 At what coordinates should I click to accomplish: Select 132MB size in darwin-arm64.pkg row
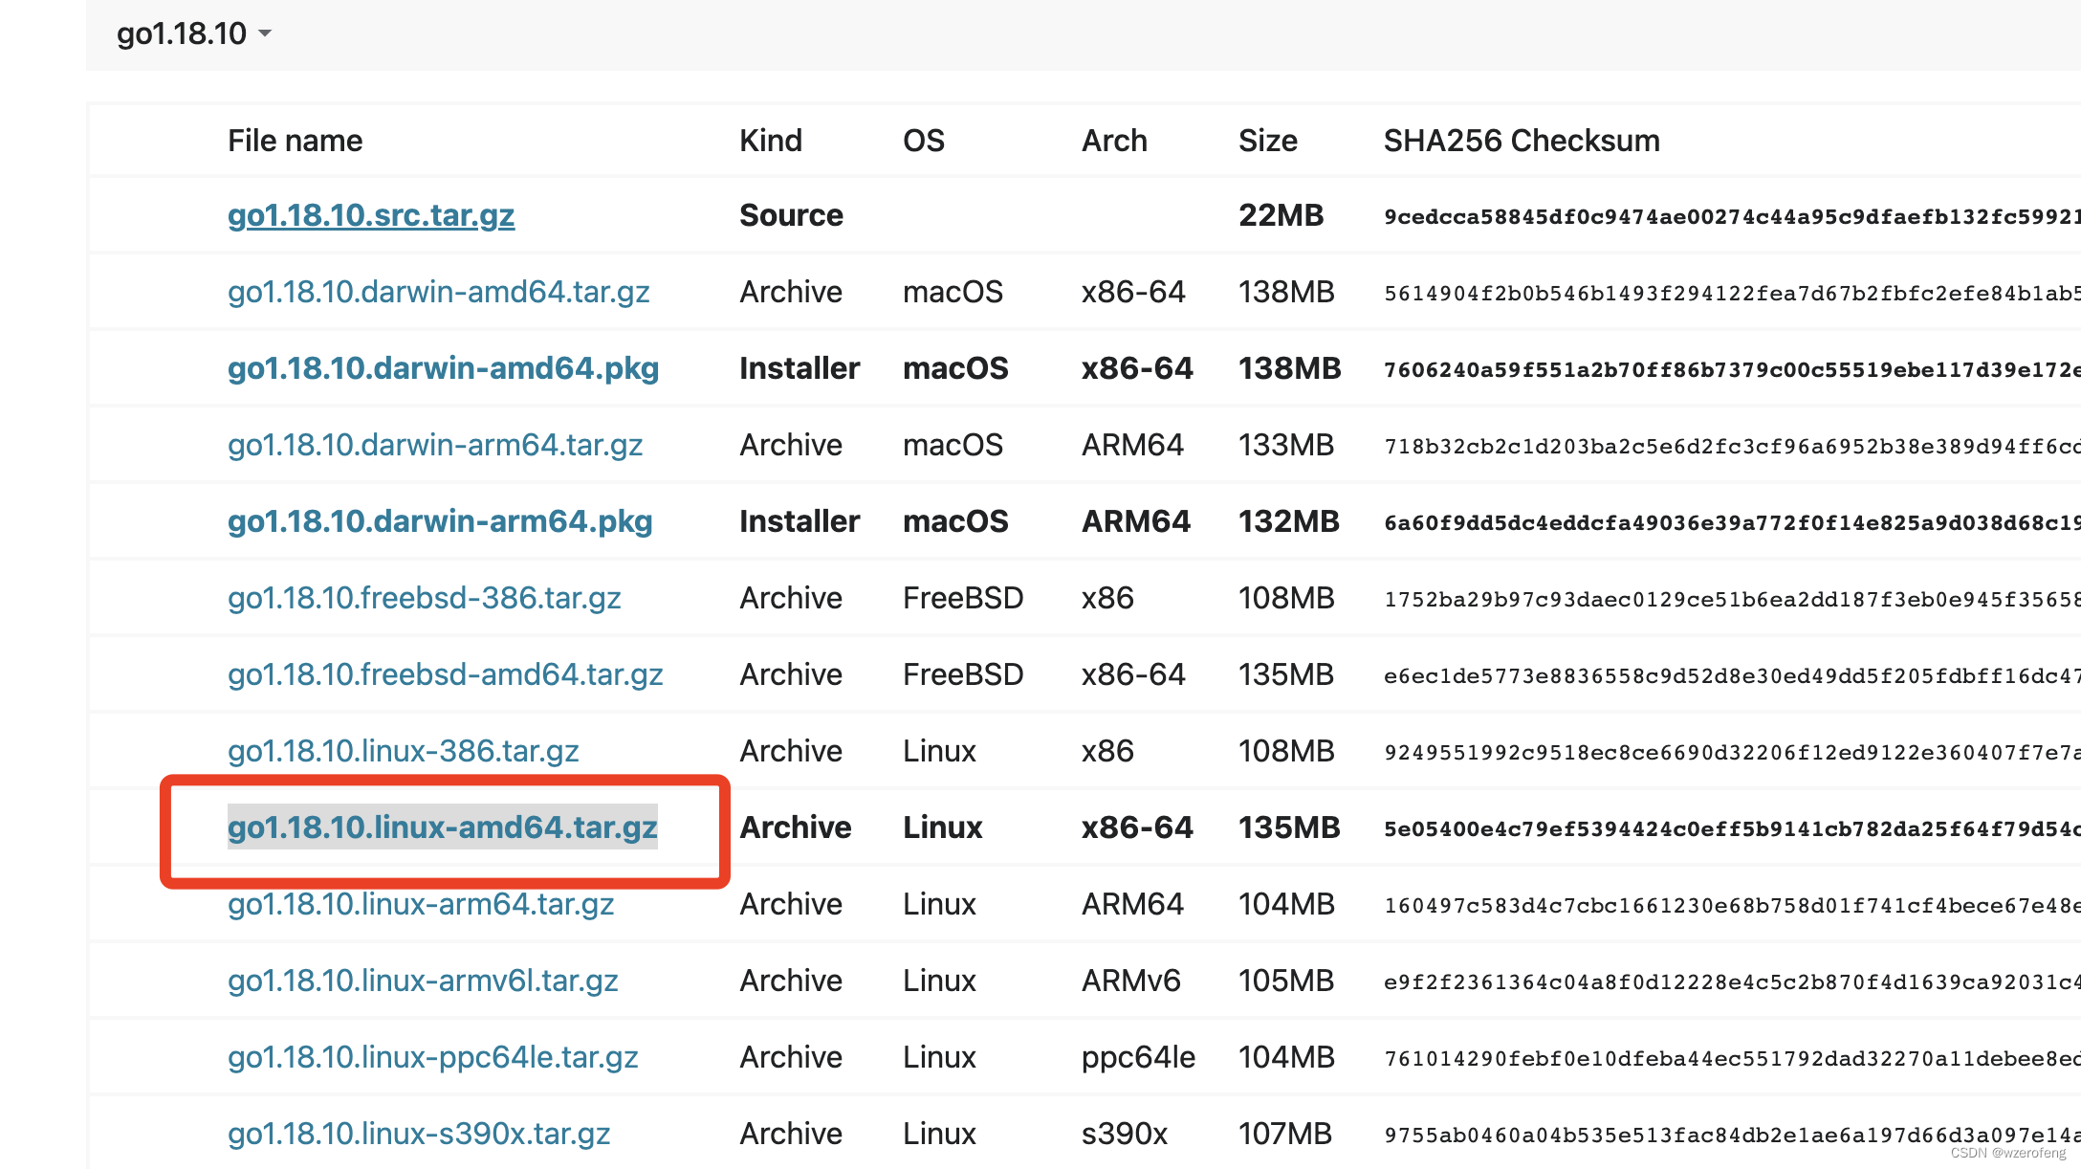pyautogui.click(x=1289, y=521)
